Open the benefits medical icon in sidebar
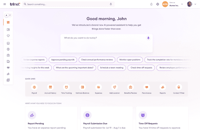This screenshot has height=130, width=200. click(8, 55)
